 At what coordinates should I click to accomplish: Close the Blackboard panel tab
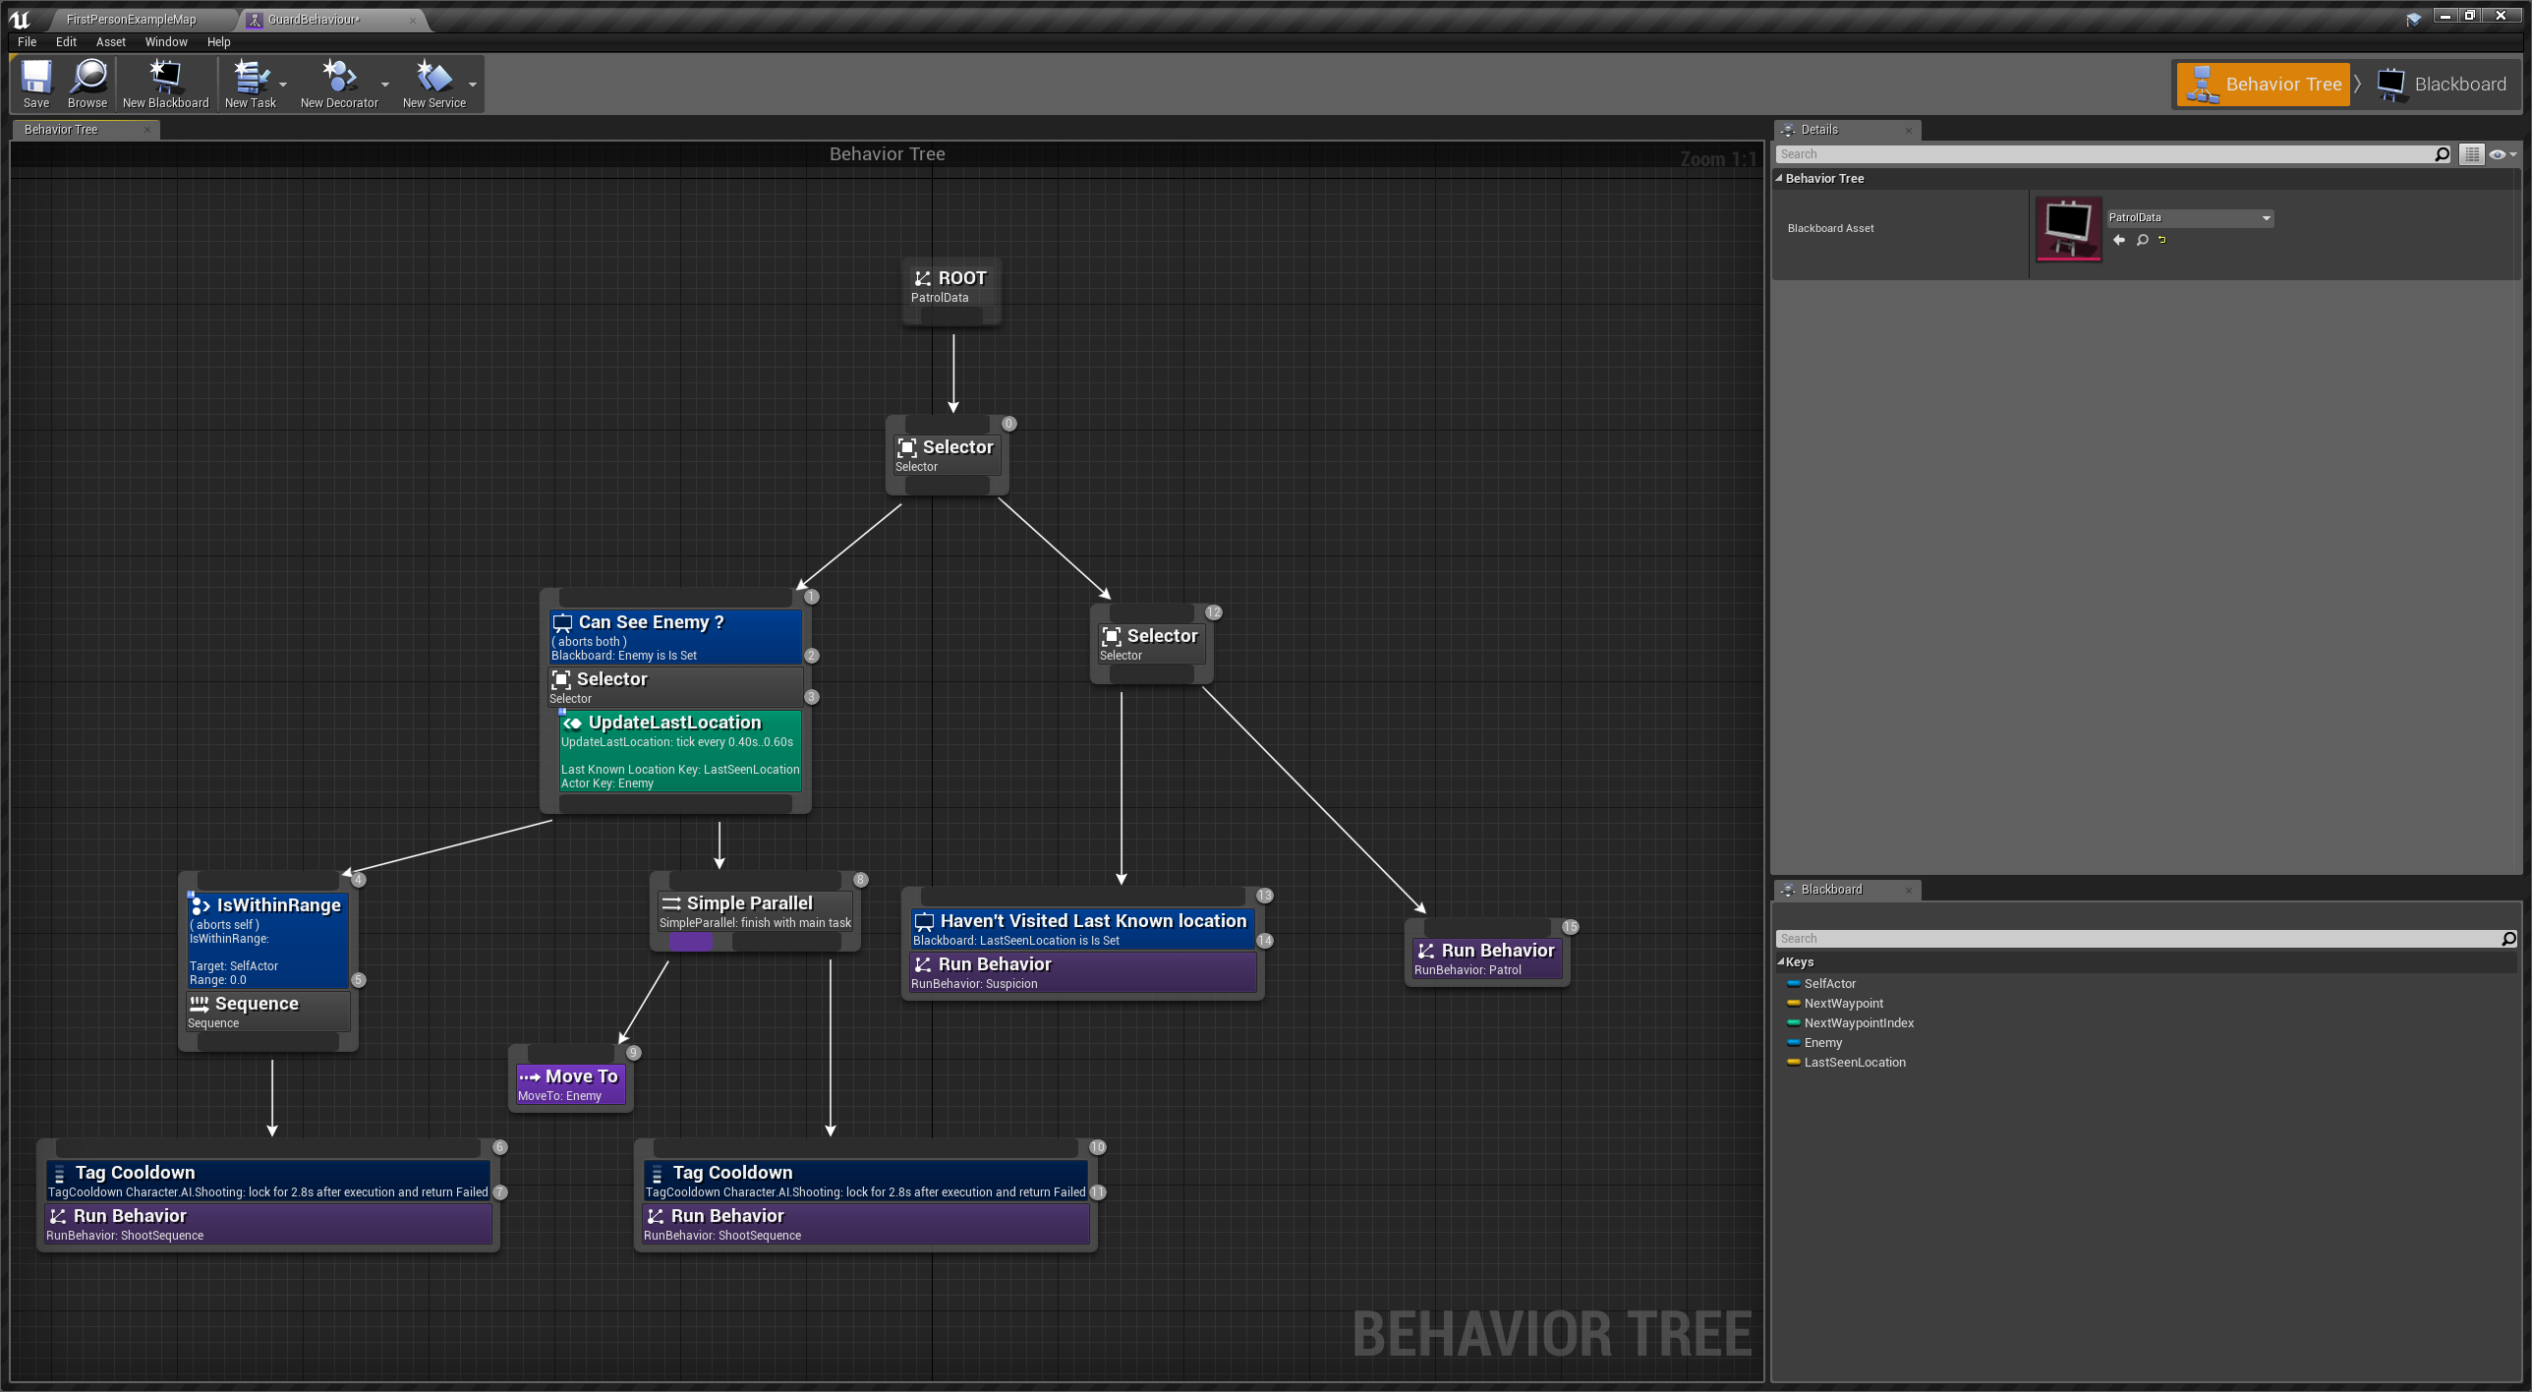point(1909,890)
